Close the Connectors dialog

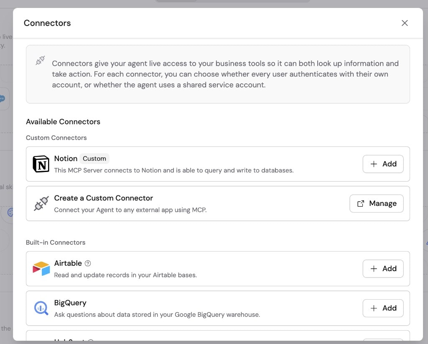[405, 23]
